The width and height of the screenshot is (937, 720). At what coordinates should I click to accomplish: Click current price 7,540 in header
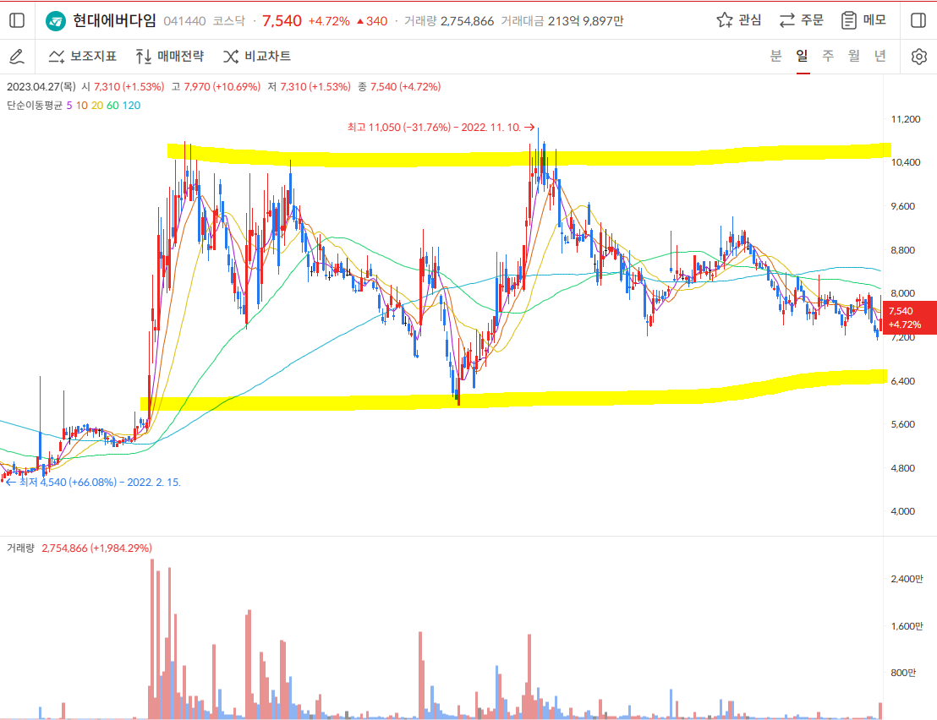[x=282, y=21]
